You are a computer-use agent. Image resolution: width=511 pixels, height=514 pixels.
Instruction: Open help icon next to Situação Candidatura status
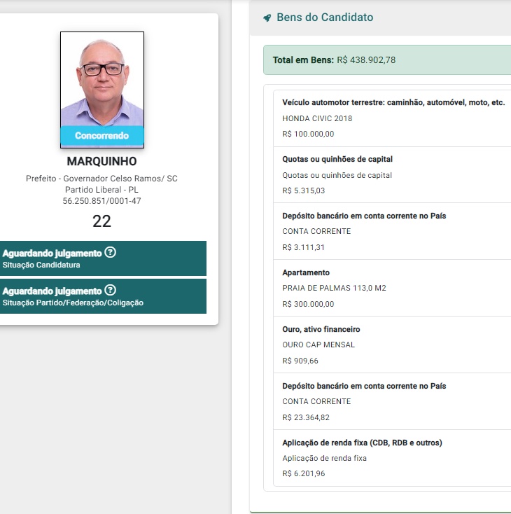pos(110,252)
